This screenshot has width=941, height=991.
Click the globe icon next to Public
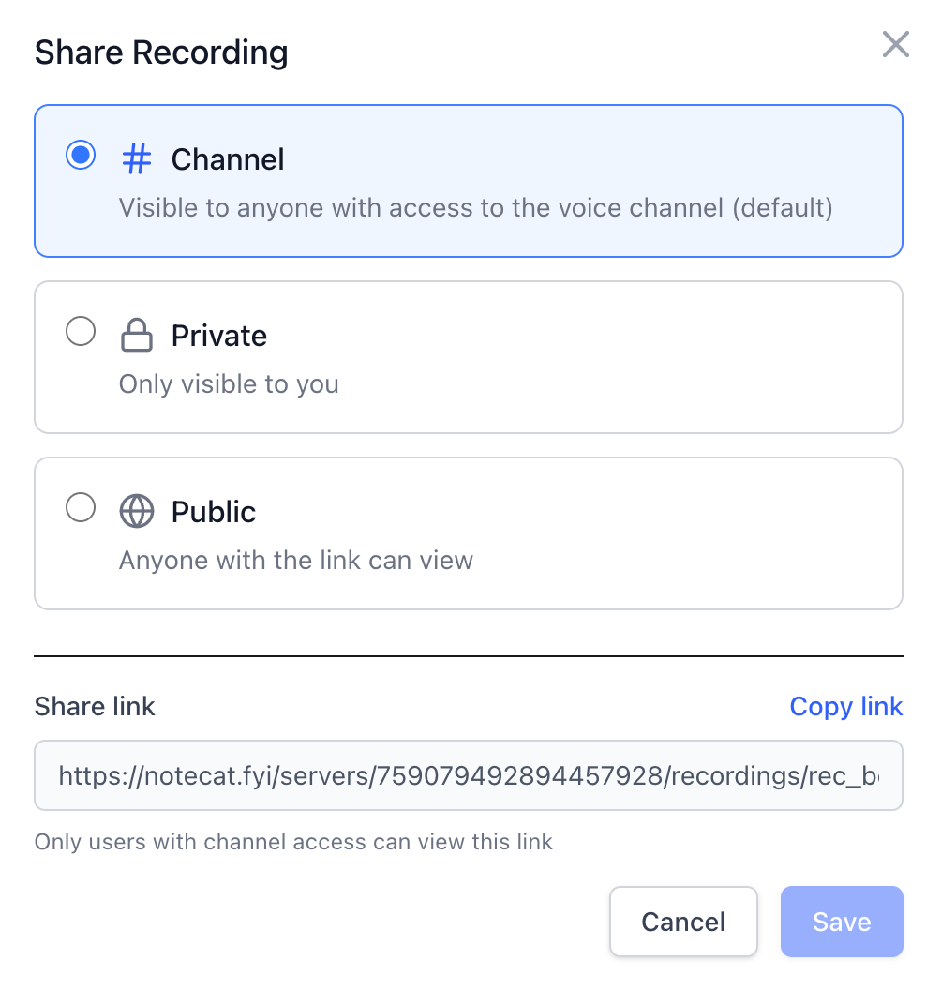click(137, 511)
